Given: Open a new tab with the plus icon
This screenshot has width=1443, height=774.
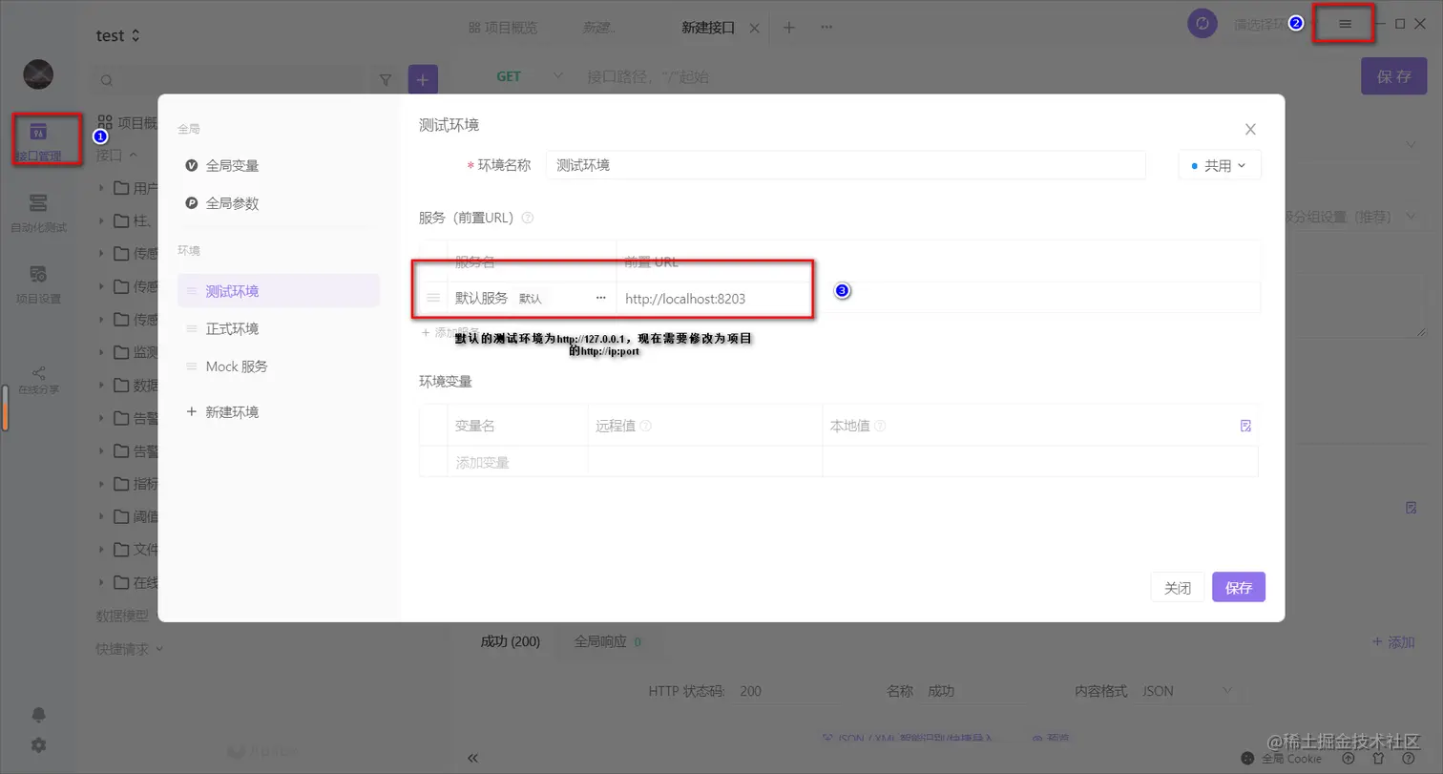Looking at the screenshot, I should tap(789, 28).
